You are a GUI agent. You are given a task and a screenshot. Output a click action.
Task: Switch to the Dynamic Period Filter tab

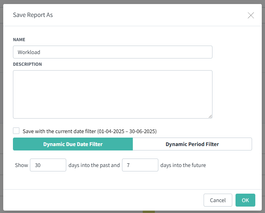coord(192,144)
